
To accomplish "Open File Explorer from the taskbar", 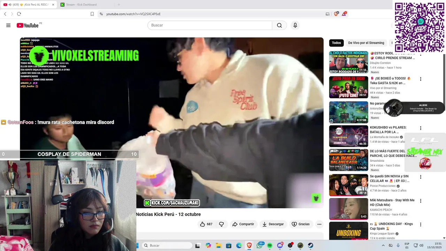I will coord(218,245).
